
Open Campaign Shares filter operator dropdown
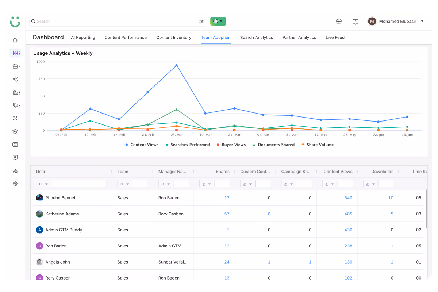click(288, 184)
